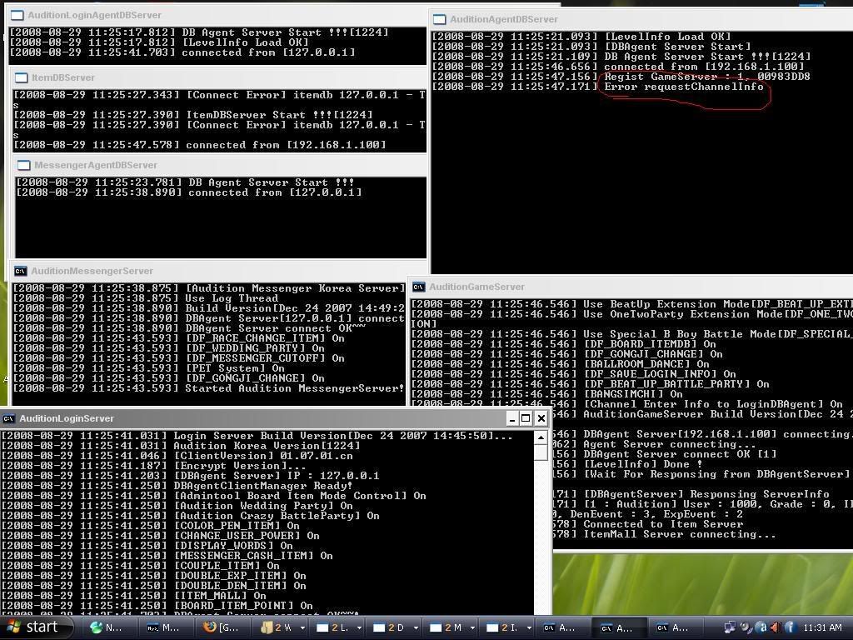Expand the '2 L' grouped taskbar dropdown
Viewport: 853px width, 640px height.
pyautogui.click(x=359, y=627)
